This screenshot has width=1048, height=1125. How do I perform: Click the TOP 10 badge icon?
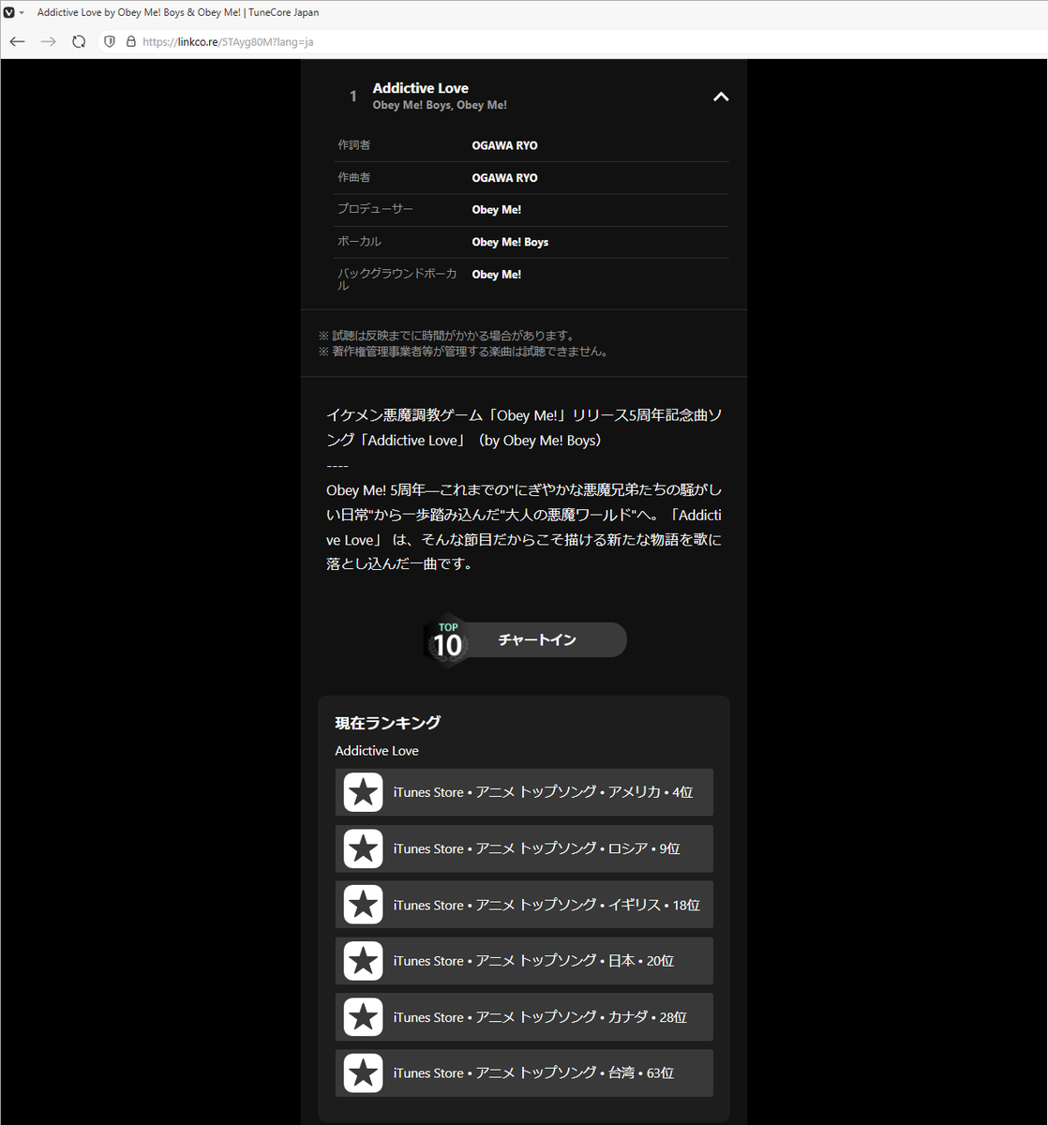[447, 640]
